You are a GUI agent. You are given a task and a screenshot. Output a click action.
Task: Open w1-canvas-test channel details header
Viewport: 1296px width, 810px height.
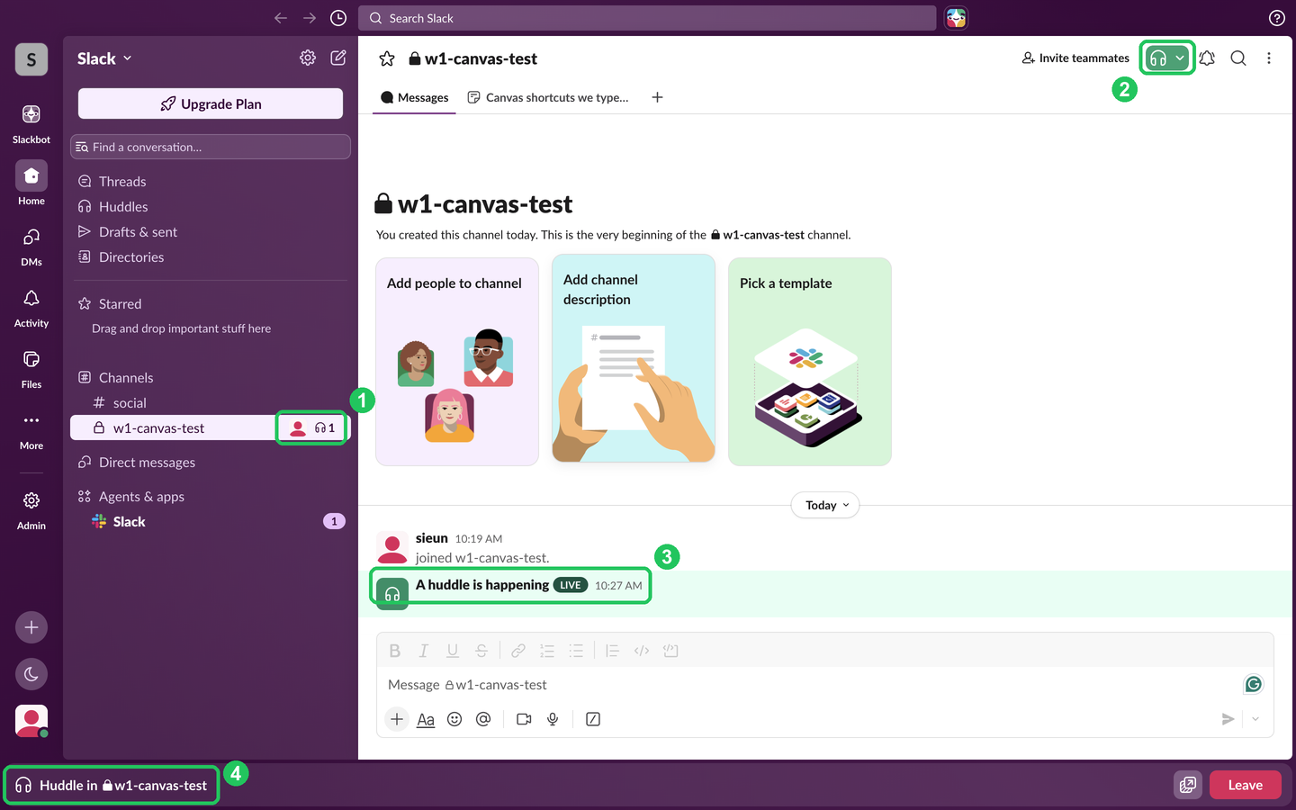473,58
